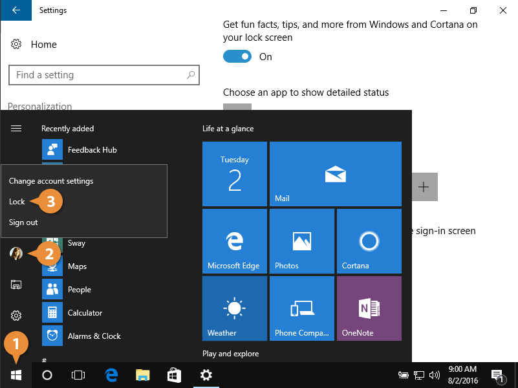This screenshot has width=518, height=388.
Task: Select Change account settings
Action: (x=51, y=181)
